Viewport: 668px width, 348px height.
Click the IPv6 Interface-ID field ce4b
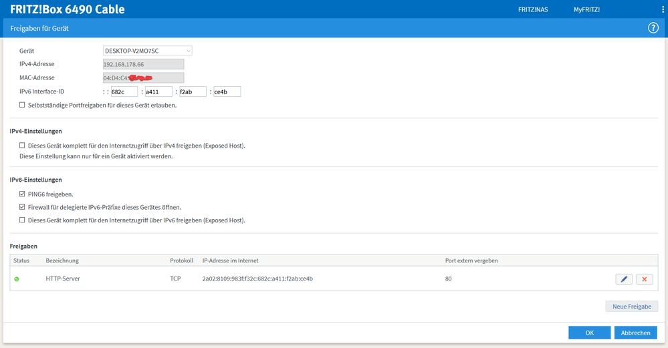[x=227, y=92]
